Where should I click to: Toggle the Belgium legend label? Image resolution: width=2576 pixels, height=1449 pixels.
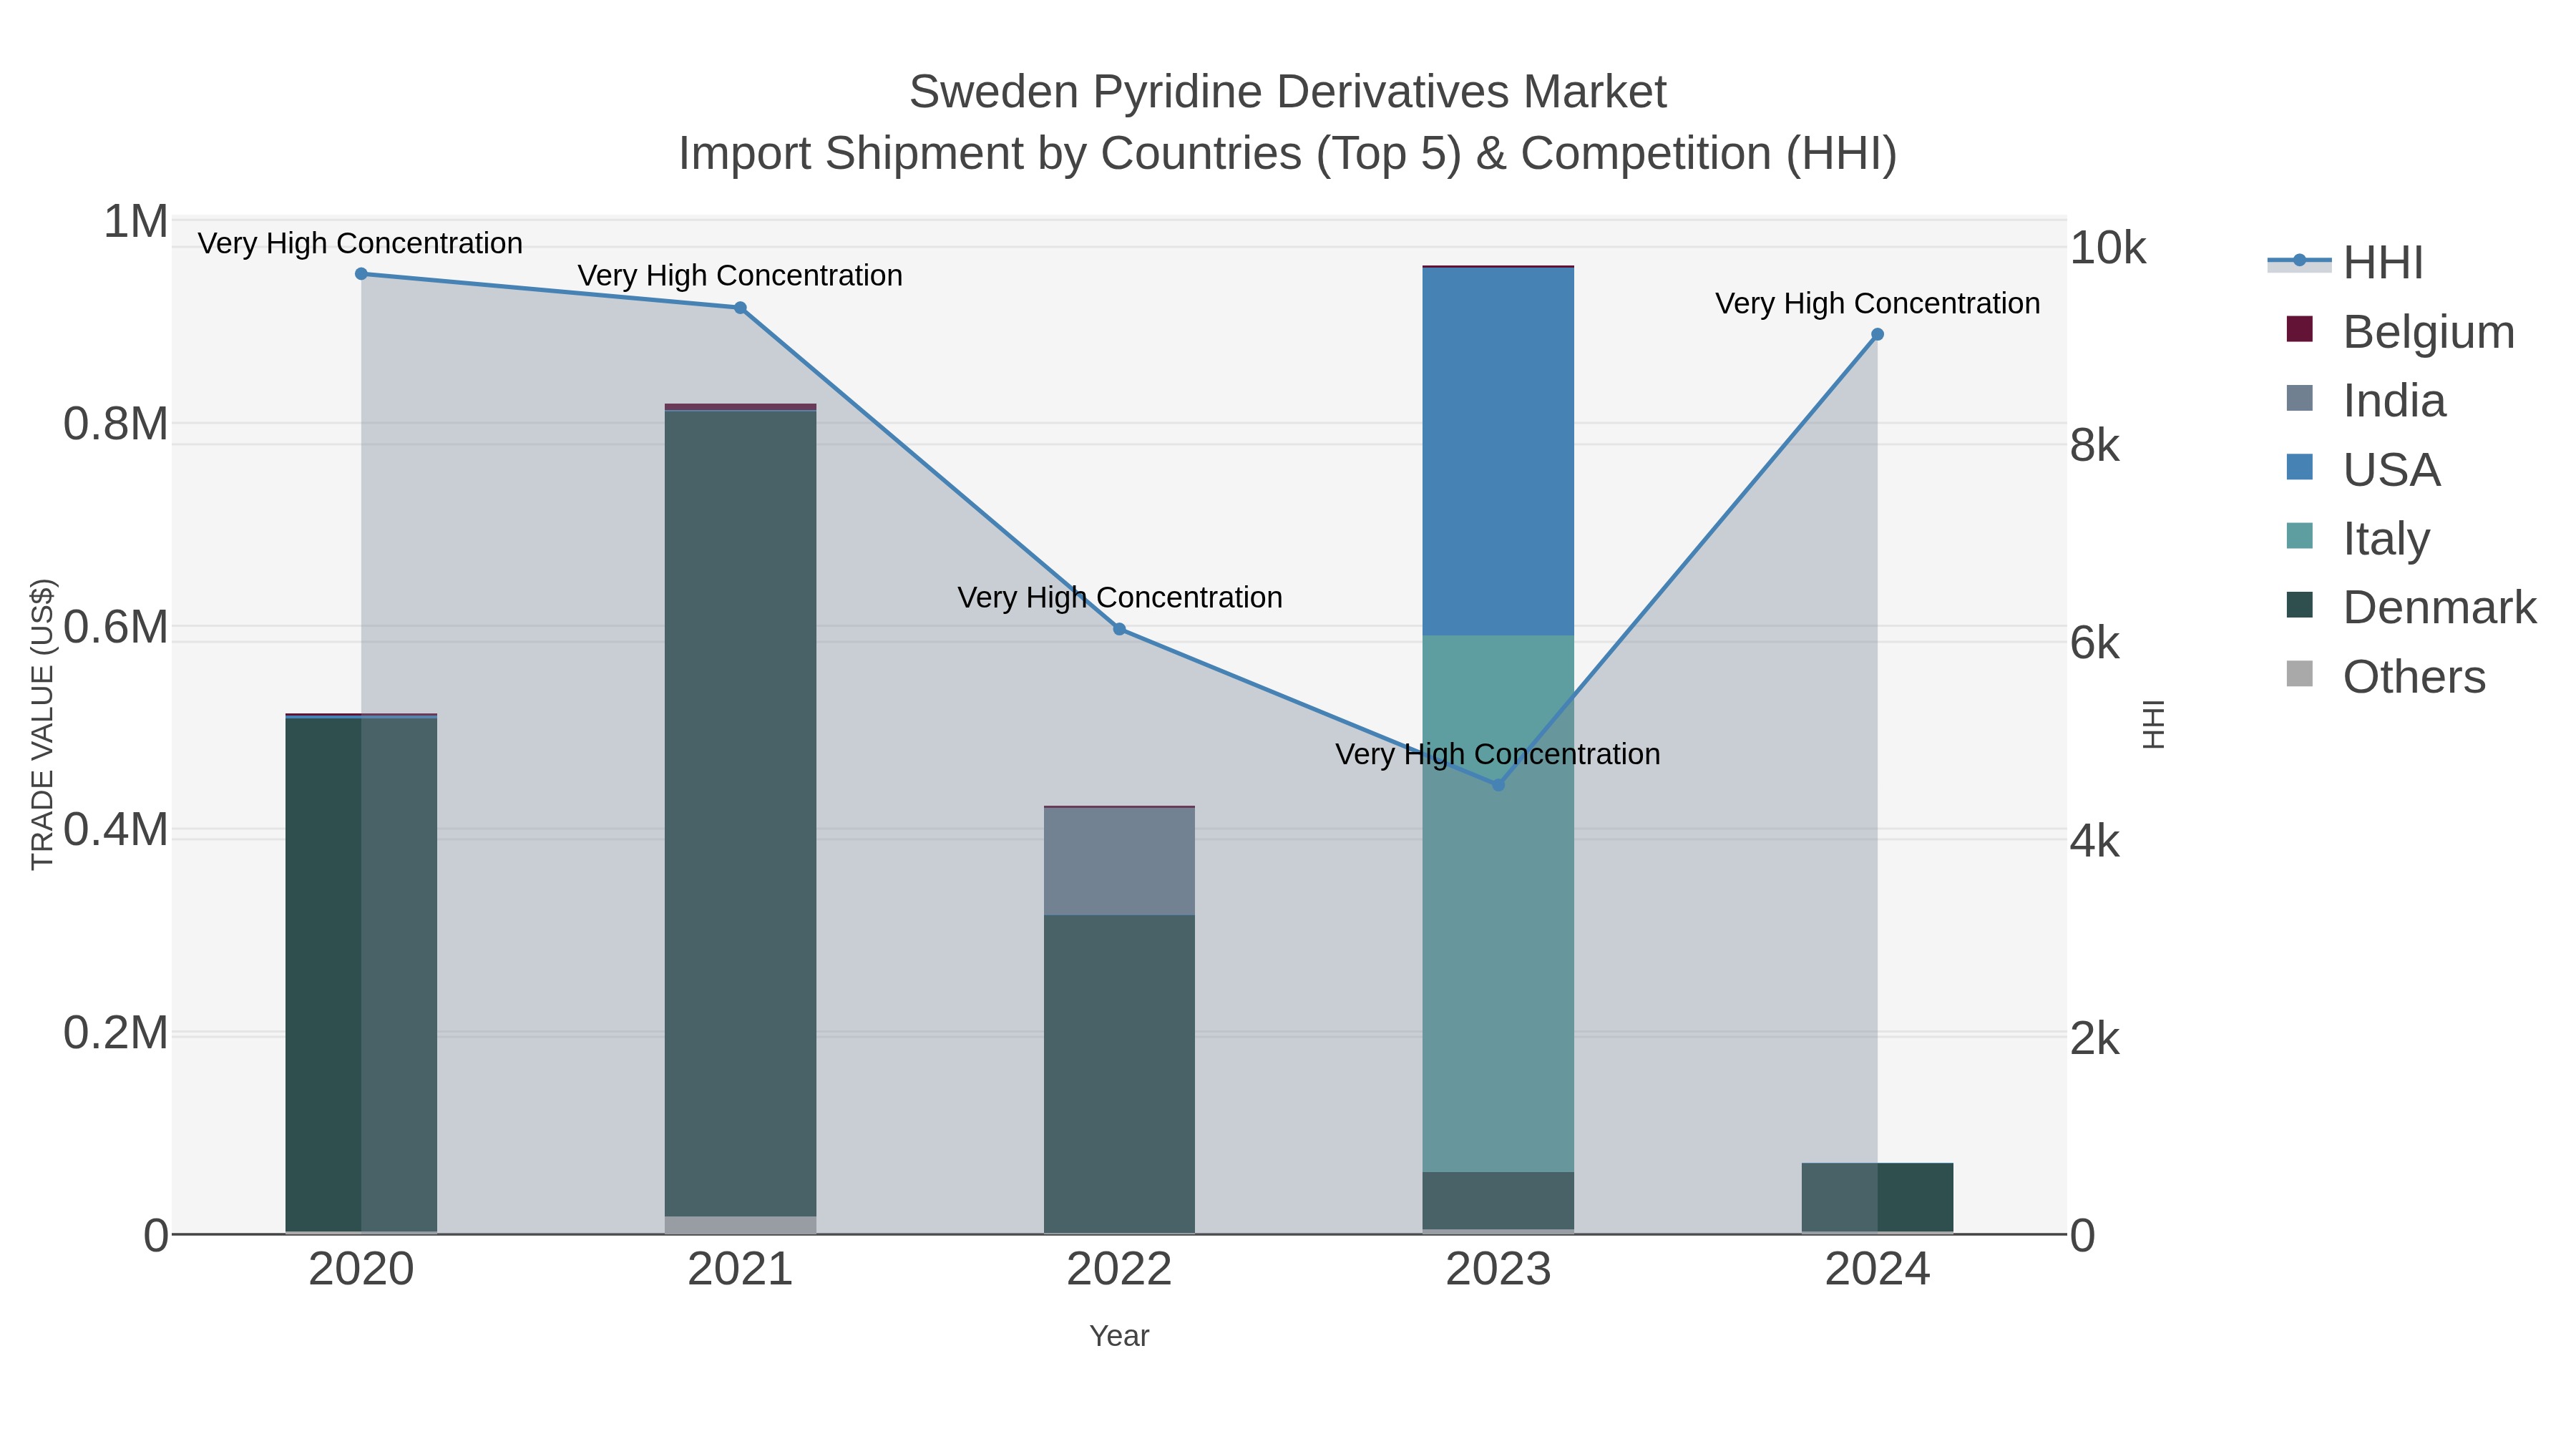click(x=2428, y=331)
